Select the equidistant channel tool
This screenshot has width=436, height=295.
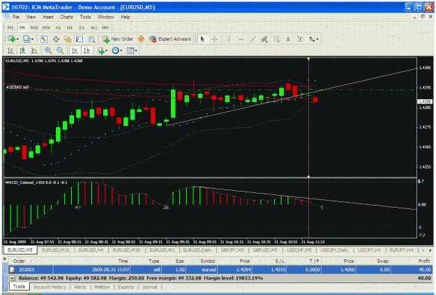pyautogui.click(x=264, y=39)
